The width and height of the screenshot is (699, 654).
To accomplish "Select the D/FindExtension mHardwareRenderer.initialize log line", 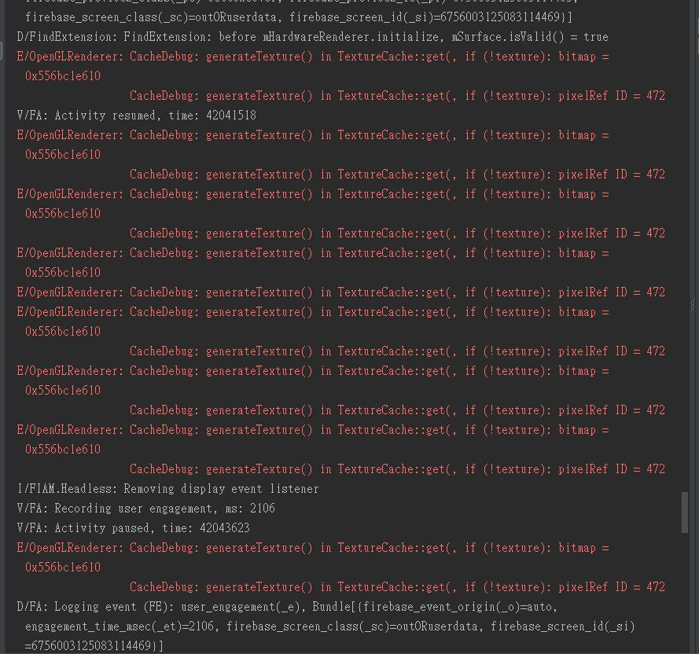I will 312,37.
